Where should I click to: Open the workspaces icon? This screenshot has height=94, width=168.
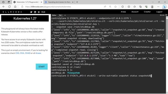point(3,2)
